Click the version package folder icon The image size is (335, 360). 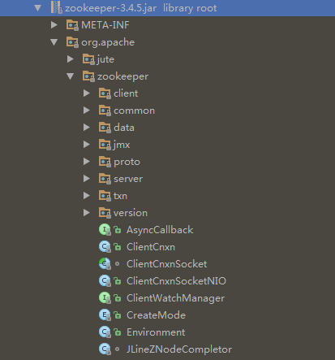pos(105,213)
